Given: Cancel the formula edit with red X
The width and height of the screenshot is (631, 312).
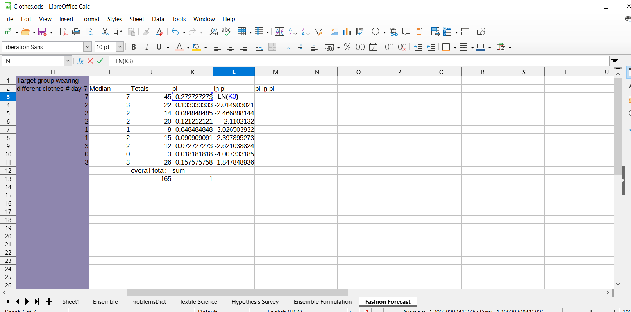Looking at the screenshot, I should coord(90,61).
